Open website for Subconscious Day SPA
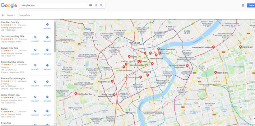This screenshot has height=126, width=255. (x=35, y=39)
